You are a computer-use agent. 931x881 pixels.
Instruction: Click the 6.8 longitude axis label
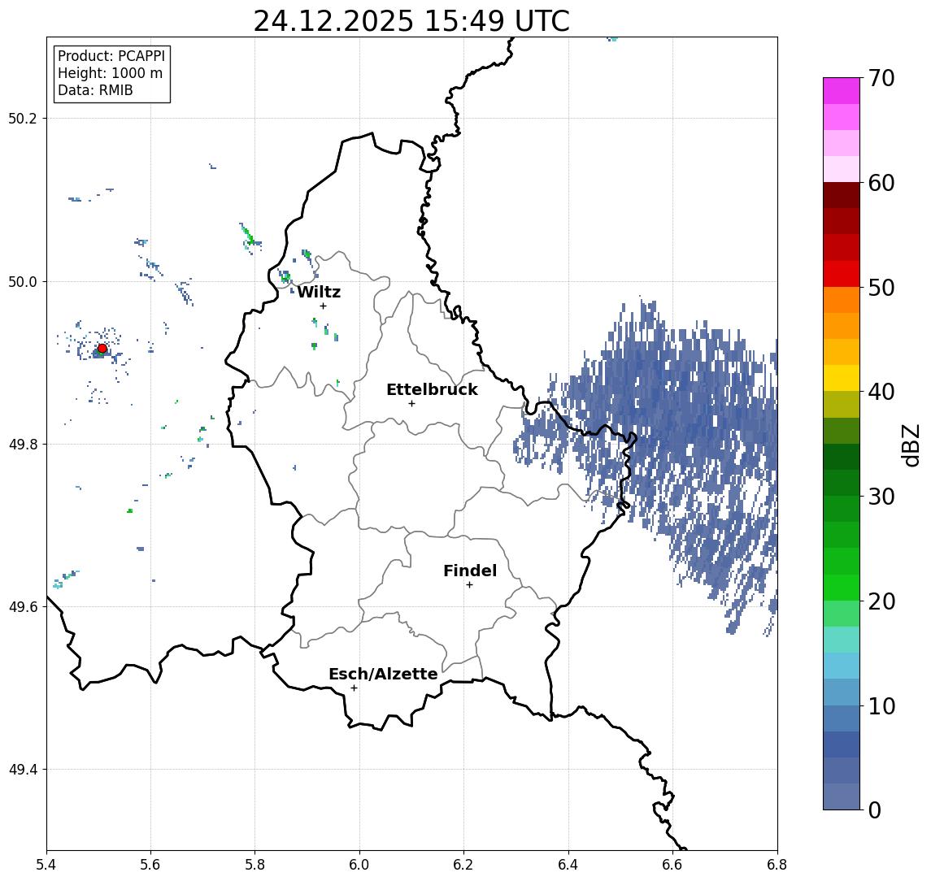tap(777, 865)
